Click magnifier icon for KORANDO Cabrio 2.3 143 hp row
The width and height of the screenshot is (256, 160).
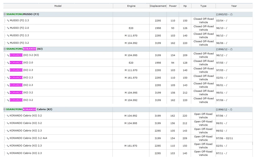[x=8, y=131]
